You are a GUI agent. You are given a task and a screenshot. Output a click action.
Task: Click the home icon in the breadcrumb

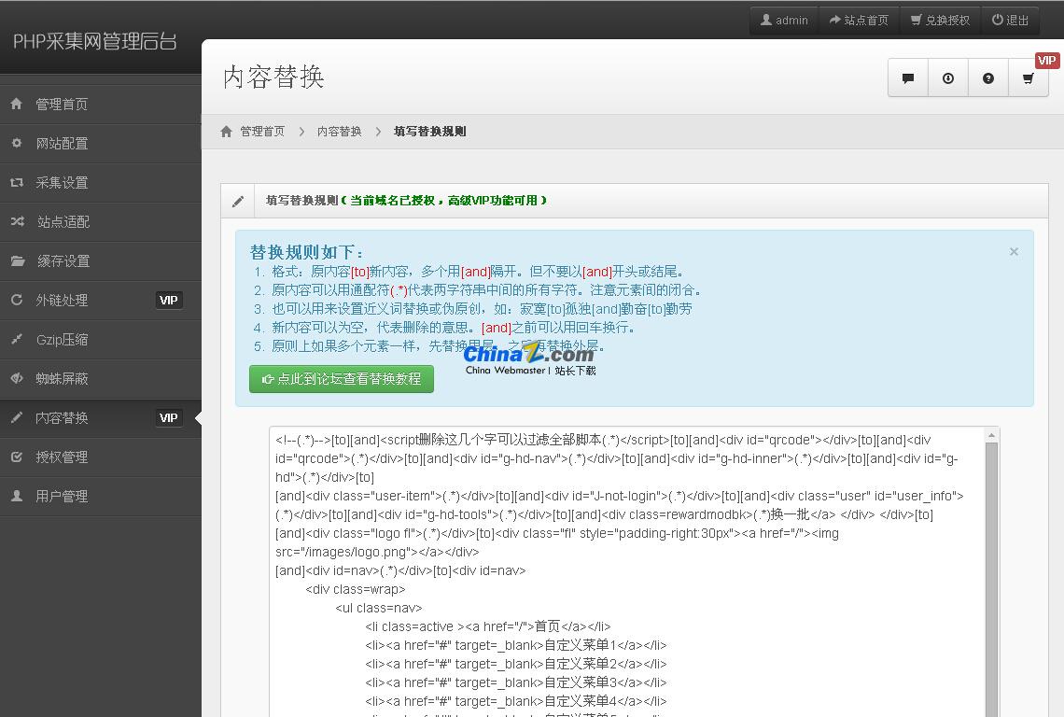226,131
